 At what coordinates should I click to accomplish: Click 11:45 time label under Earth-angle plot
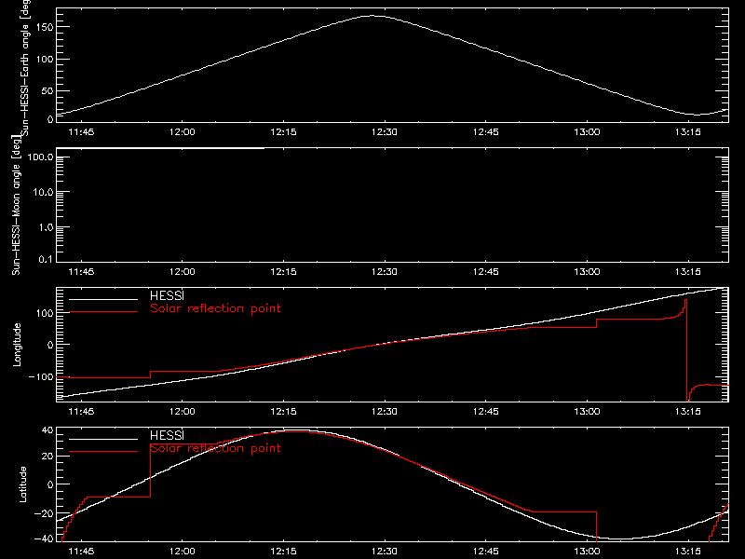(x=81, y=131)
